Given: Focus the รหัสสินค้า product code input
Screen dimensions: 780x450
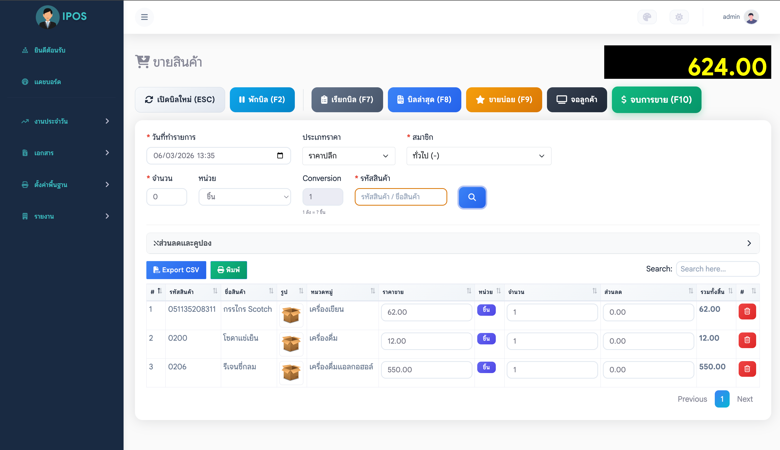Looking at the screenshot, I should tap(401, 197).
